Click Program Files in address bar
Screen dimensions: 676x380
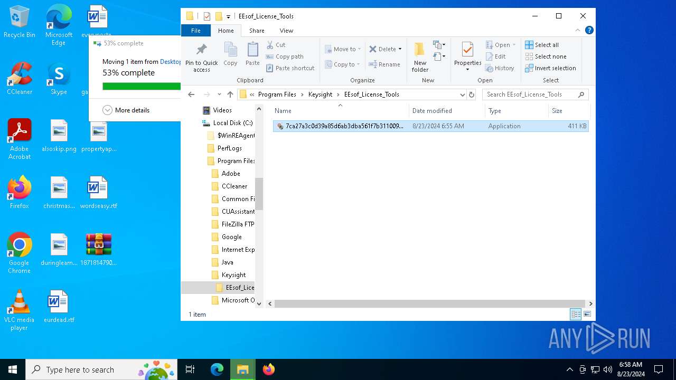coord(277,94)
